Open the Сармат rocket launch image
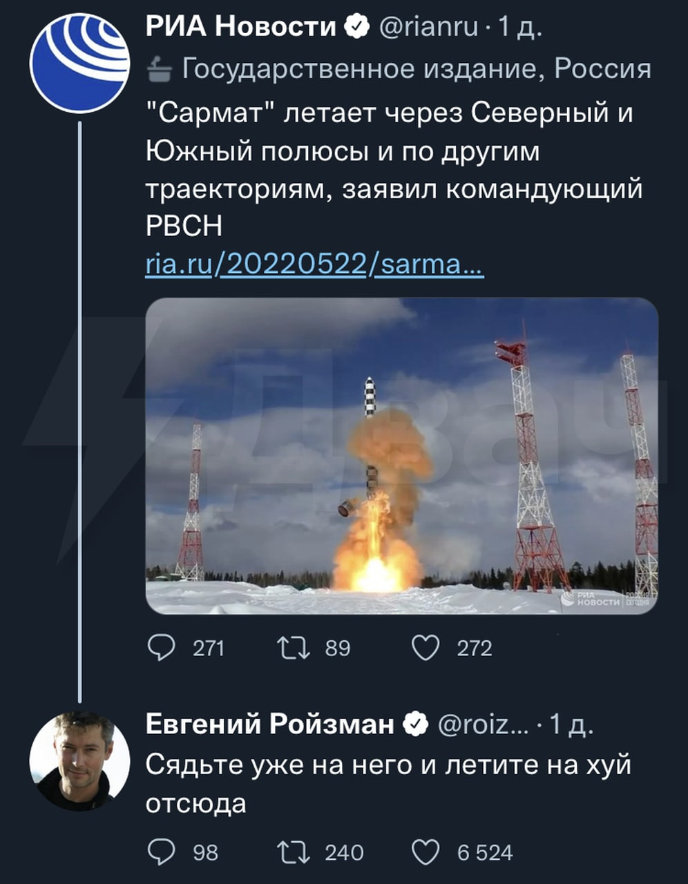The width and height of the screenshot is (688, 884). click(401, 456)
